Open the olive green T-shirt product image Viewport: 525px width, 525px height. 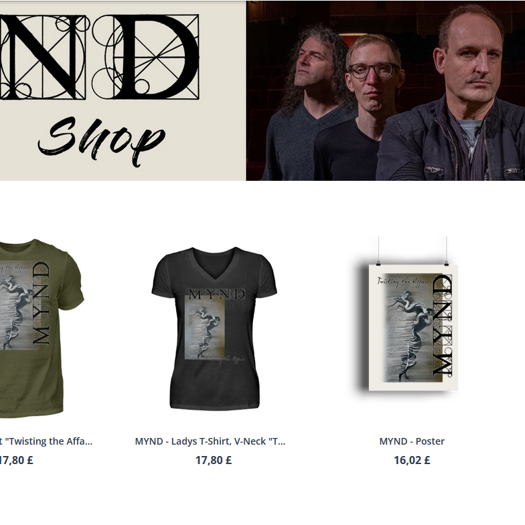pos(39,328)
